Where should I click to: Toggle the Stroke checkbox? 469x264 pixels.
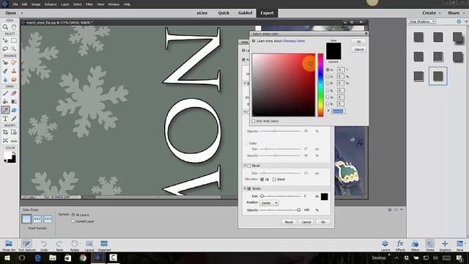(249, 188)
